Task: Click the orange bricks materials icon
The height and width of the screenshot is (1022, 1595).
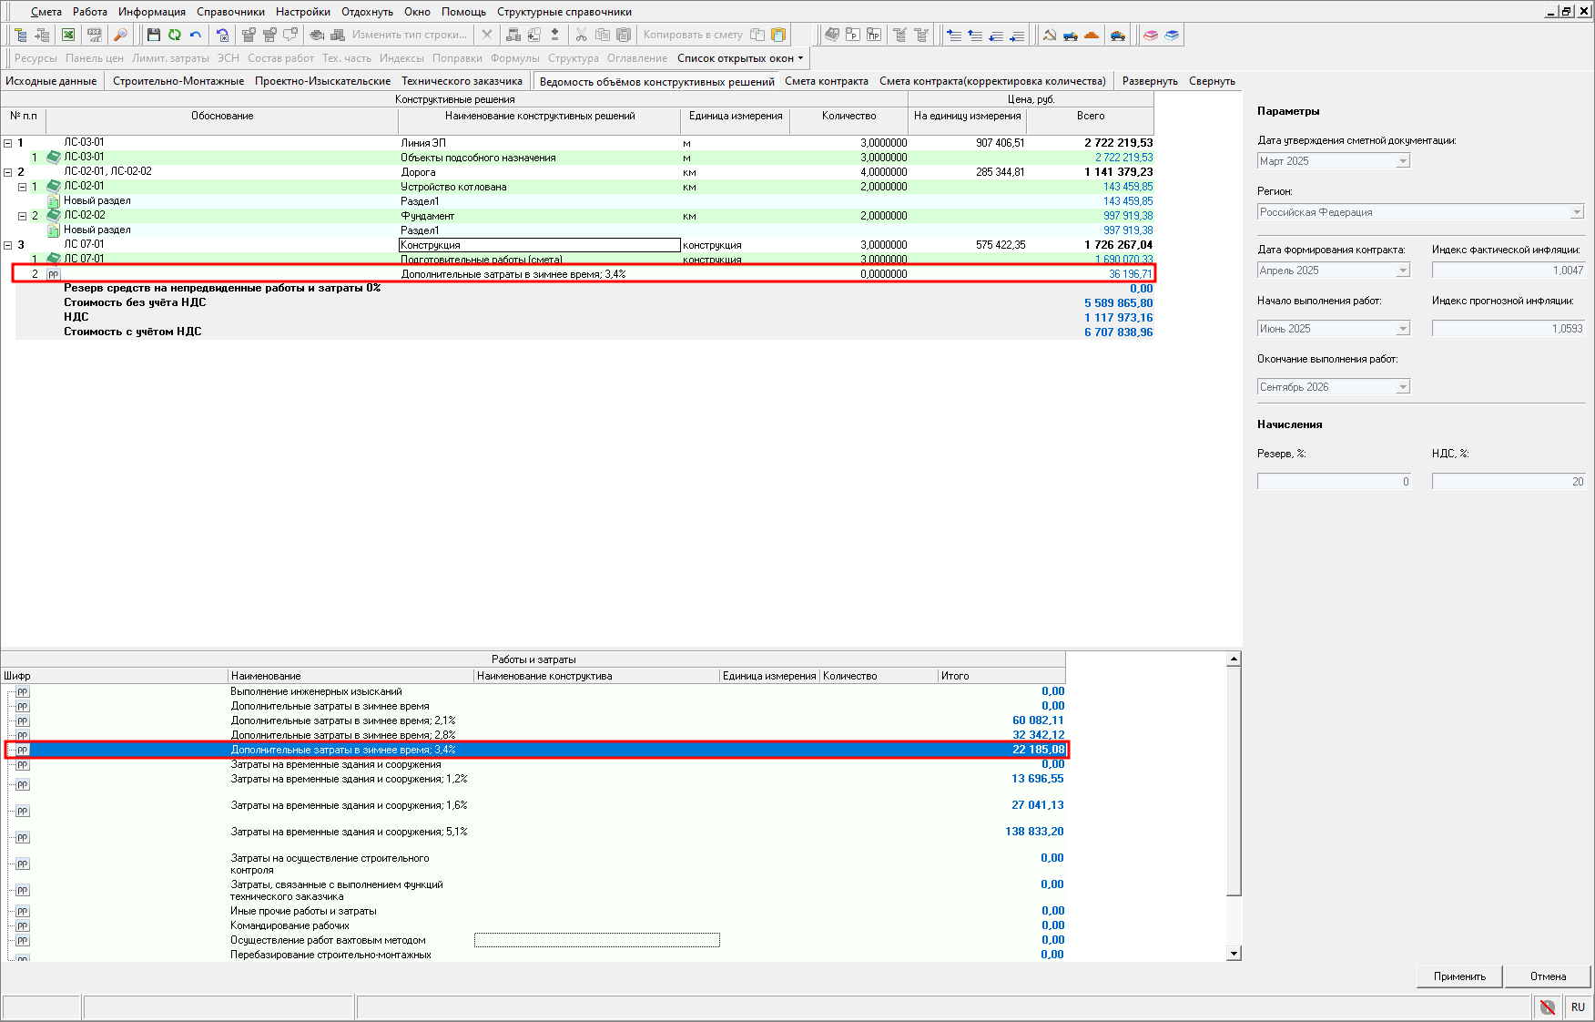Action: [1092, 35]
